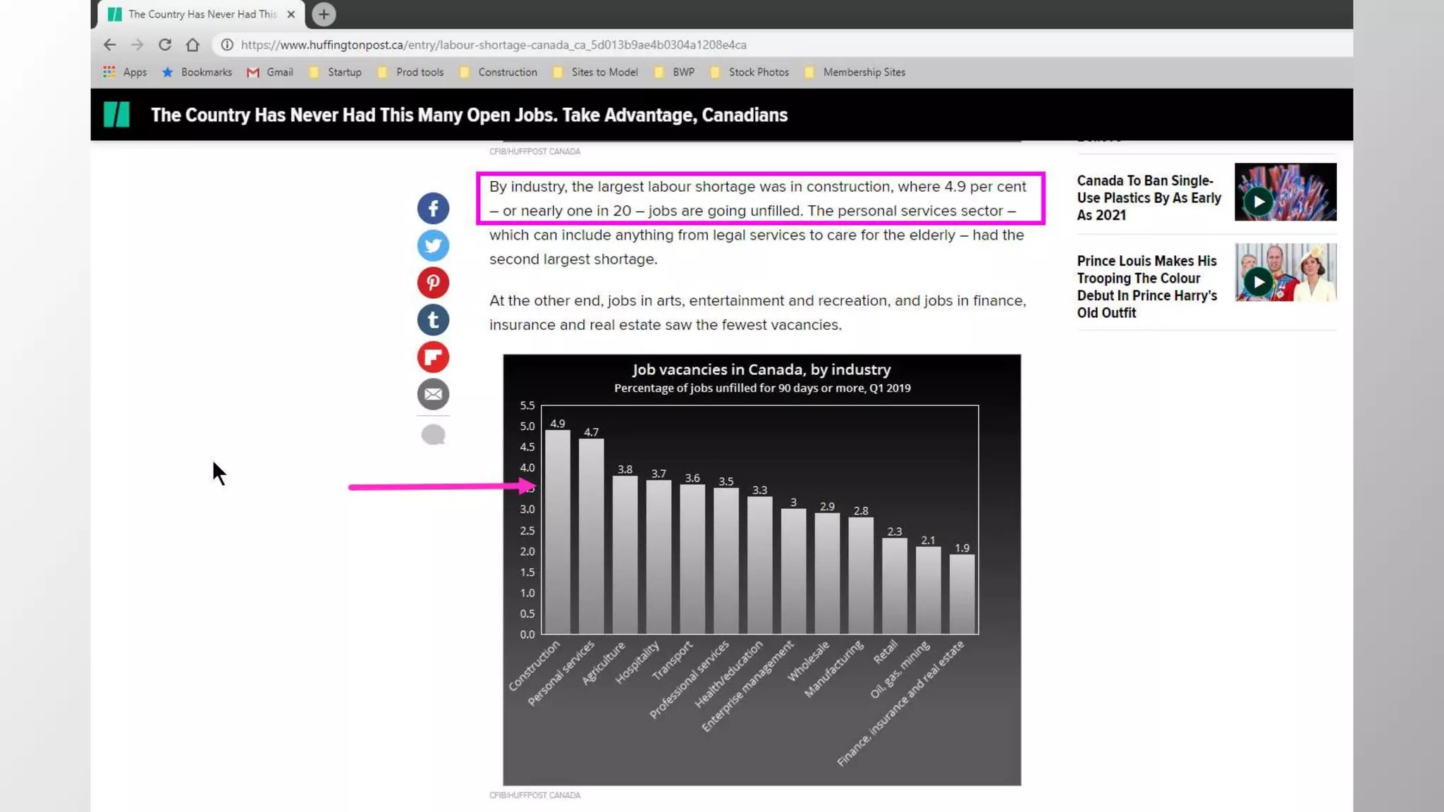Pin article with Pinterest icon
Viewport: 1444px width, 812px height.
click(433, 283)
